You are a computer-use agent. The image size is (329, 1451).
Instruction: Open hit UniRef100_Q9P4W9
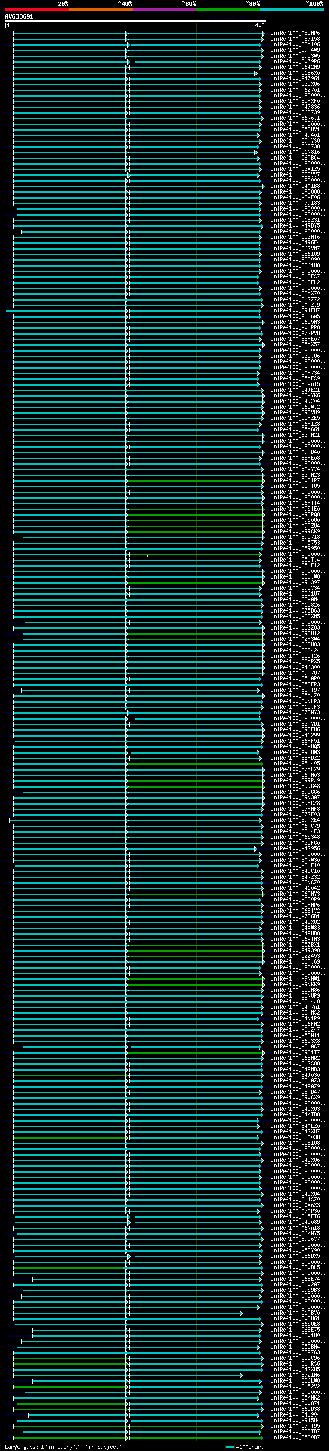(x=295, y=50)
